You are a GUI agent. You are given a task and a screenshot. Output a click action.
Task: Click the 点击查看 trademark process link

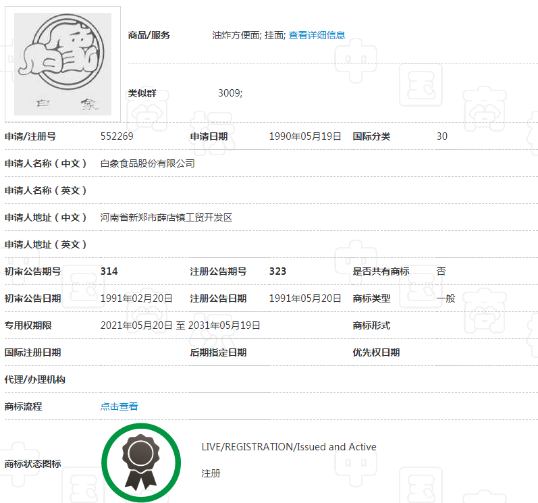(119, 406)
